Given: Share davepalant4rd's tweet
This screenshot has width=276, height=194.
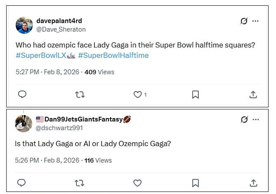Looking at the screenshot, I should tap(253, 95).
